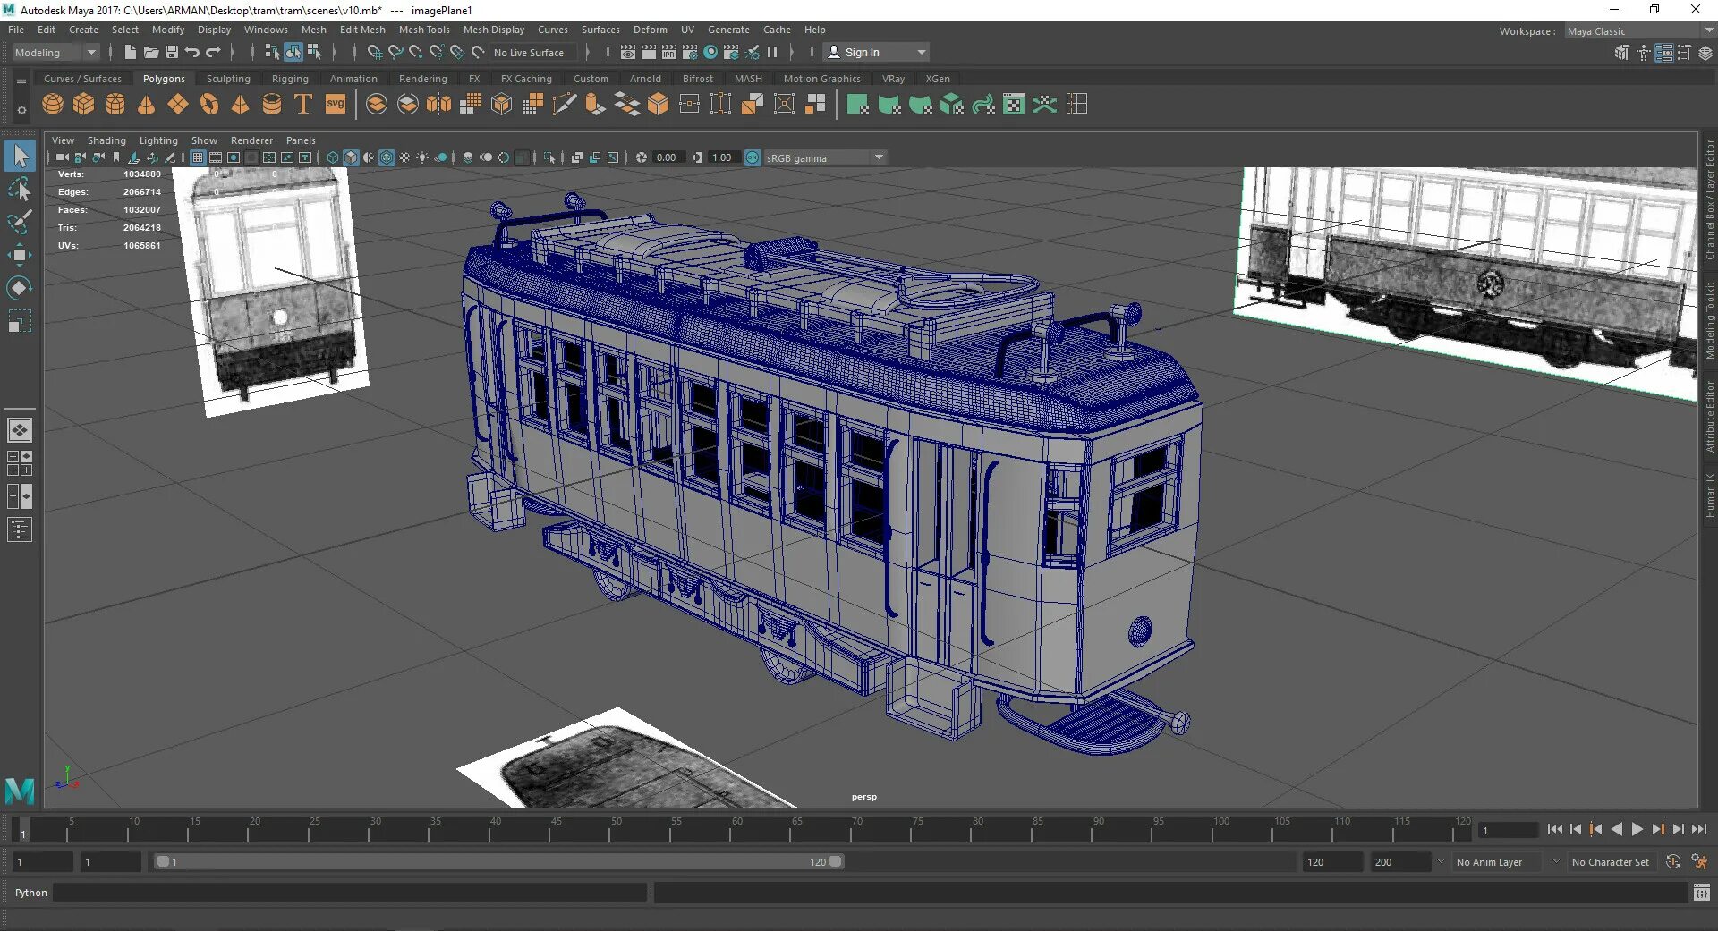Toggle select by hierarchy mode
This screenshot has width=1718, height=931.
click(273, 53)
